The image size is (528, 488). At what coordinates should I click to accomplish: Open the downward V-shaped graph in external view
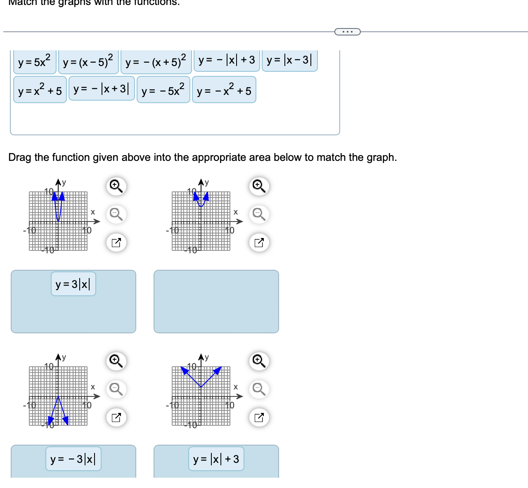point(116,417)
